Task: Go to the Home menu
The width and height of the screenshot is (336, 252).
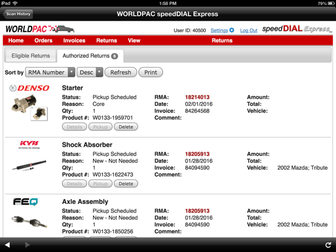Action: tap(16, 41)
